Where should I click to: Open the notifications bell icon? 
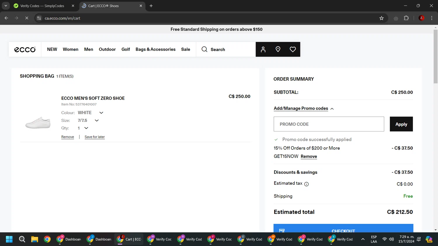click(419, 239)
